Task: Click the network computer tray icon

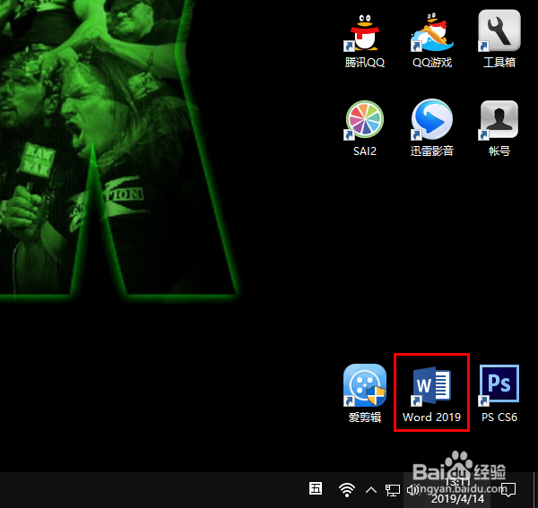Action: [393, 490]
